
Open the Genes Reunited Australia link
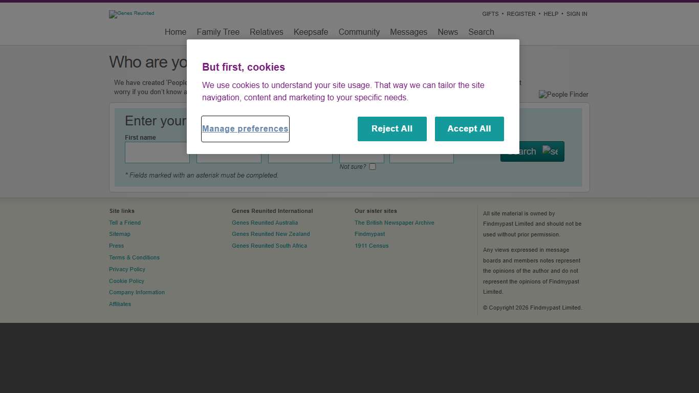pyautogui.click(x=265, y=223)
